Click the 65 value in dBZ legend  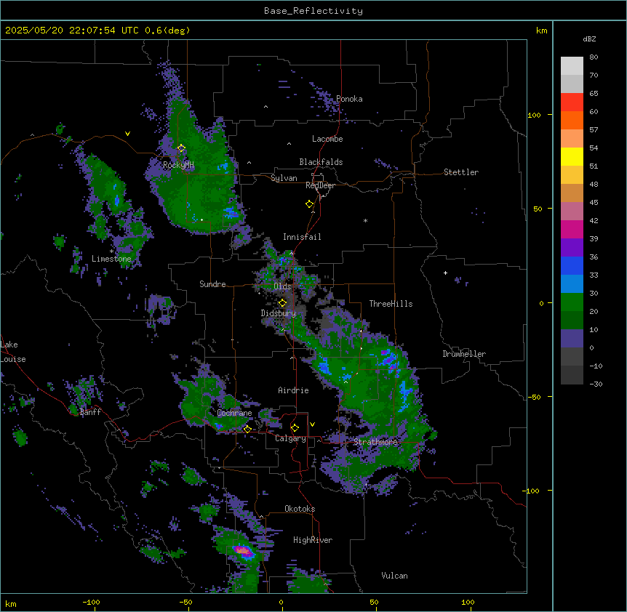pos(594,94)
